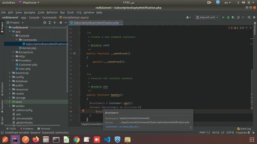Click UTF-8 encoding in status bar
Screen dimensions: 257x144
pyautogui.click(x=230, y=132)
